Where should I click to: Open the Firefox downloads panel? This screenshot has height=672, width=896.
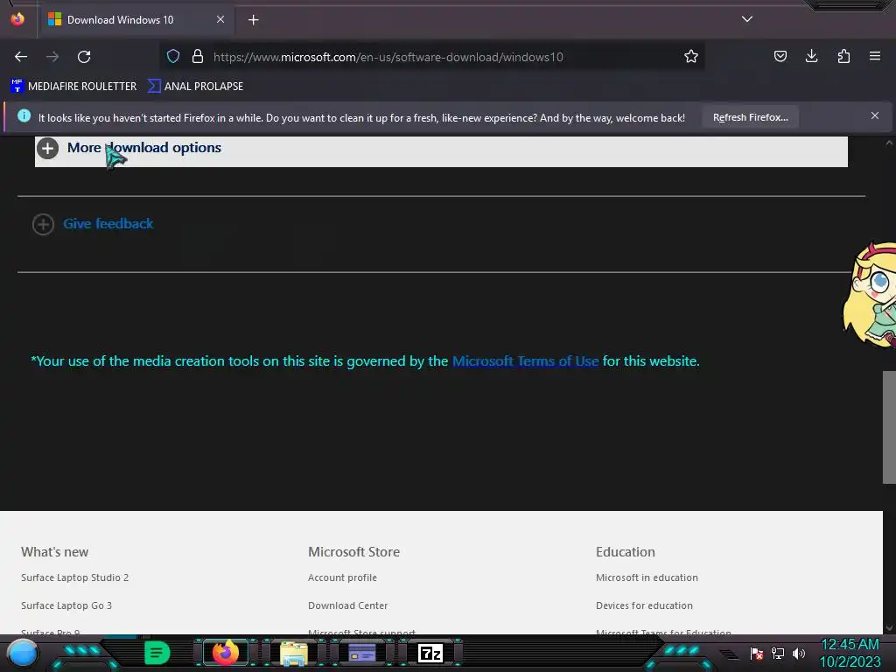tap(811, 56)
